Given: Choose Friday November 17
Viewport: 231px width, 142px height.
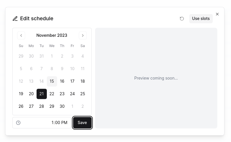Looking at the screenshot, I should (x=73, y=81).
